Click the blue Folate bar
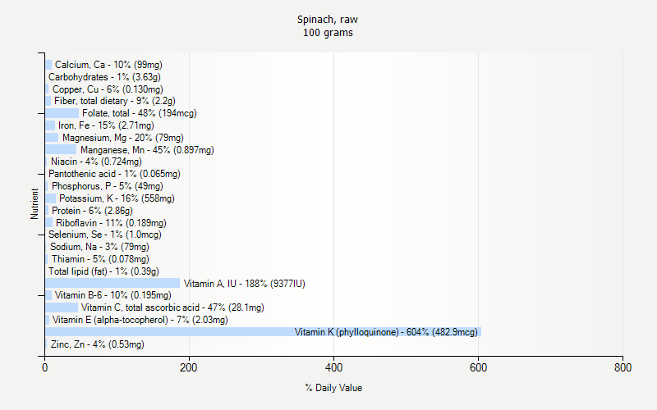This screenshot has width=657, height=410. (x=62, y=113)
